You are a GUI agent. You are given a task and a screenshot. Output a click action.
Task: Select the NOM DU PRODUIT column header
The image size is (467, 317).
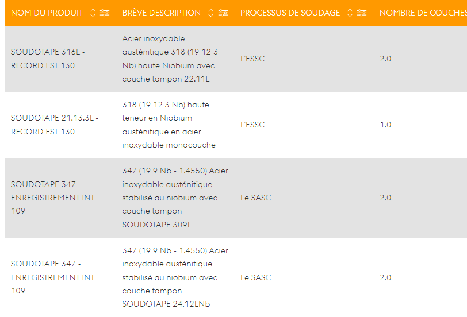(47, 13)
